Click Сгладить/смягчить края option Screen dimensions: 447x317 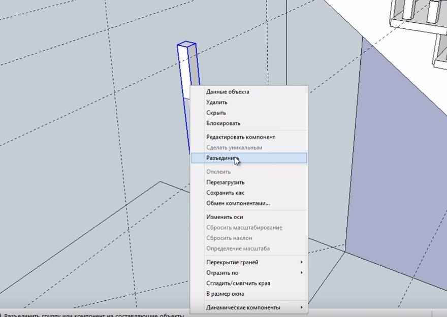(x=239, y=284)
